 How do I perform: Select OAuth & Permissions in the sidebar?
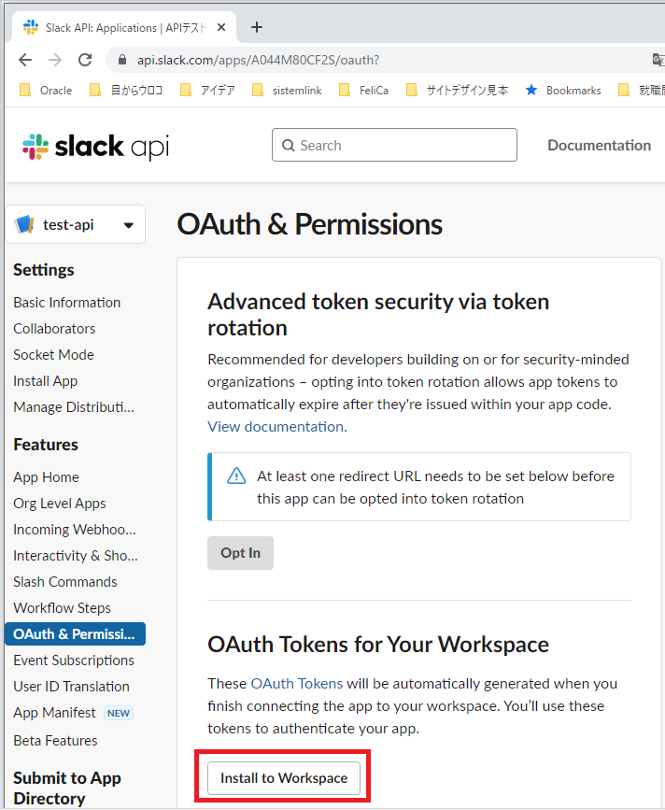[x=75, y=633]
